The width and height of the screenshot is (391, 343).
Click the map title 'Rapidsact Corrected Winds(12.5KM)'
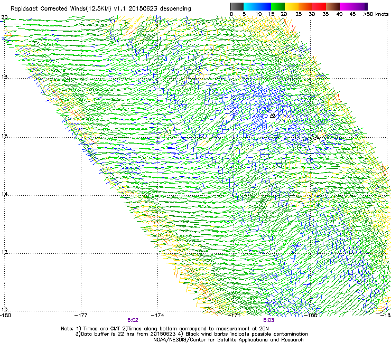click(x=61, y=9)
